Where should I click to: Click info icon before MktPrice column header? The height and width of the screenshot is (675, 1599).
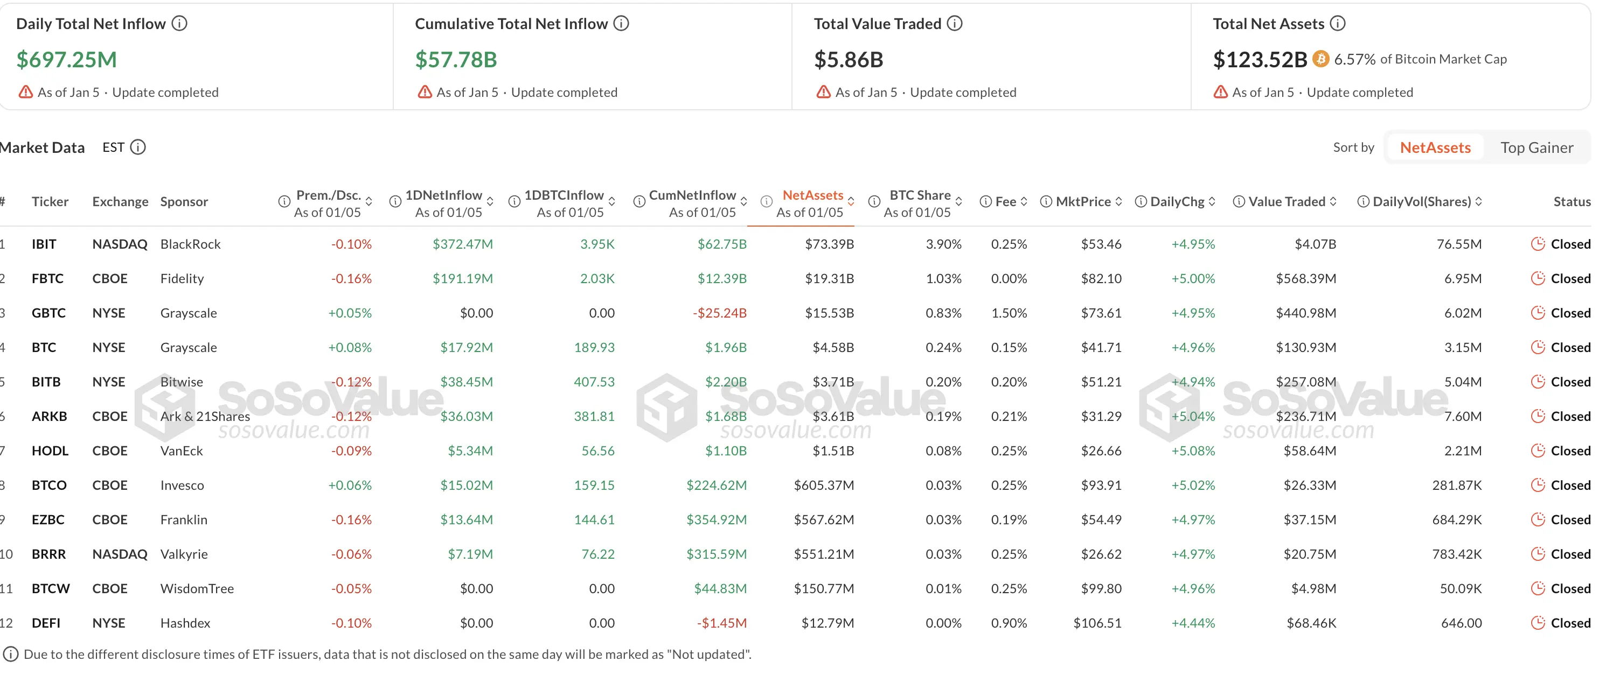1046,202
